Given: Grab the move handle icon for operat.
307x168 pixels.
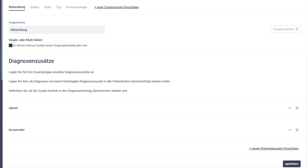Looking at the screenshot, I should pos(297,108).
